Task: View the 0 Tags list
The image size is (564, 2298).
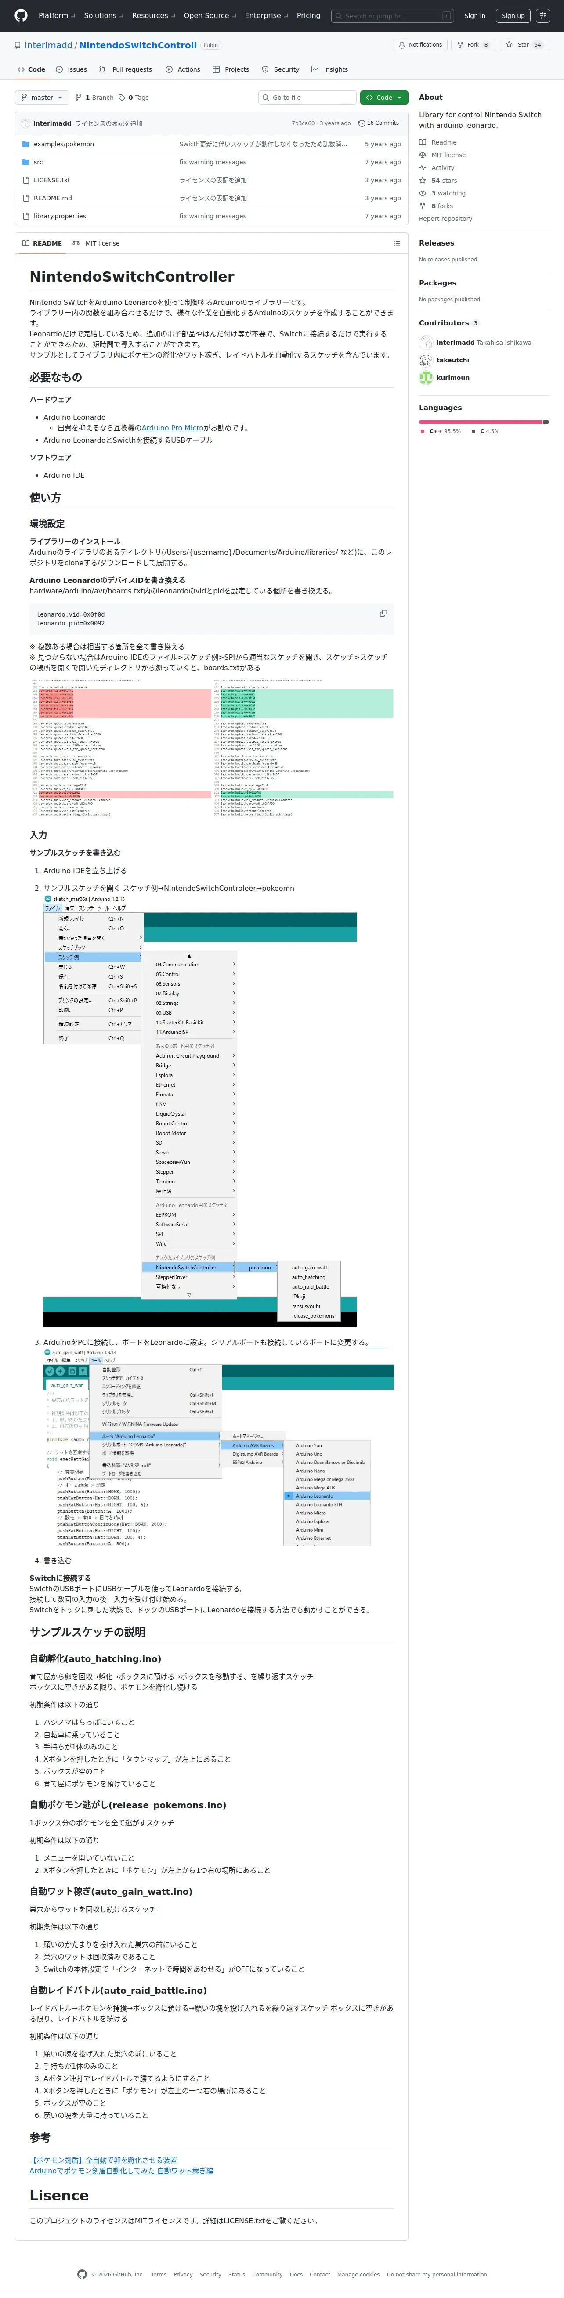Action: [x=134, y=97]
